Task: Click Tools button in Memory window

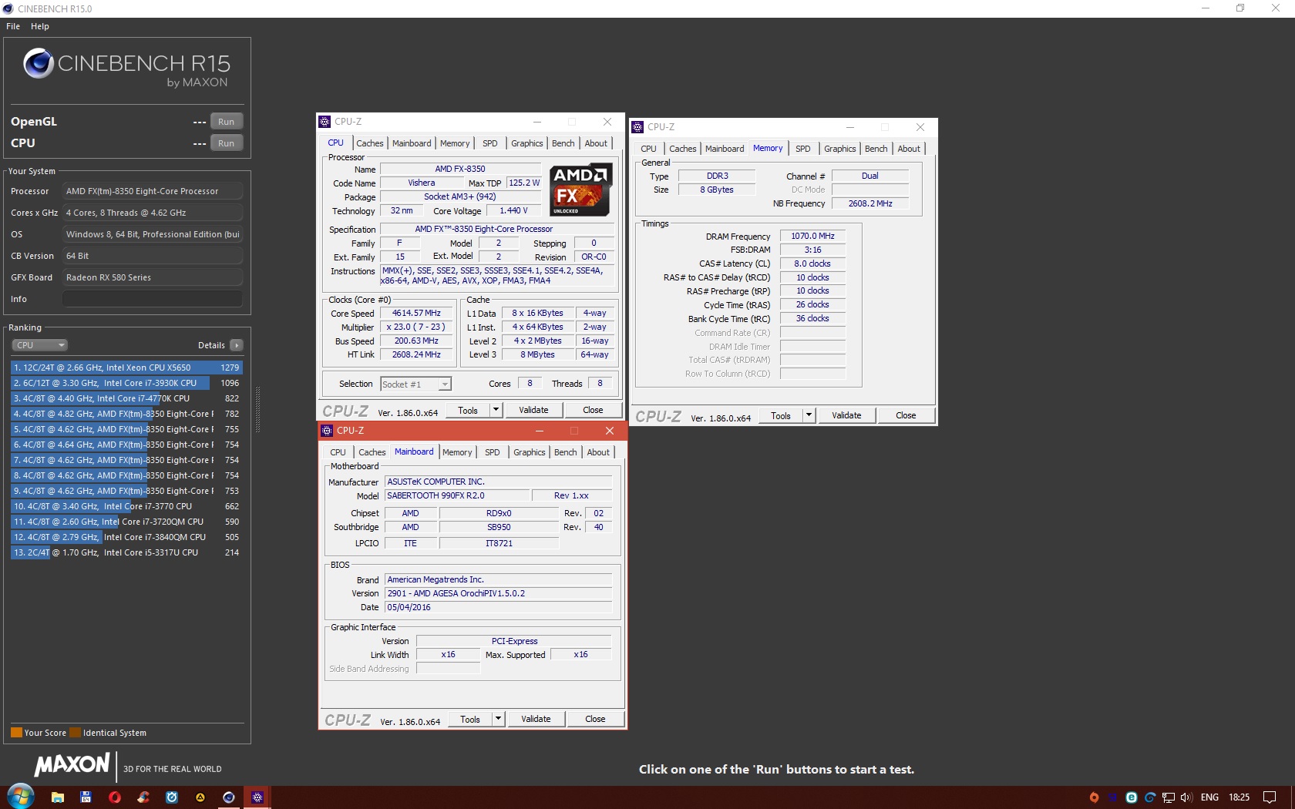Action: (781, 415)
